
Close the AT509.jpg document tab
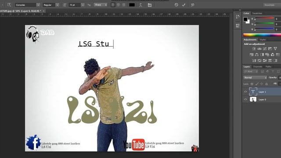[43, 11]
